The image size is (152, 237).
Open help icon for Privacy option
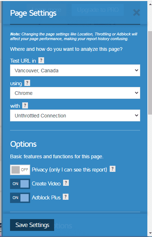tap(113, 169)
